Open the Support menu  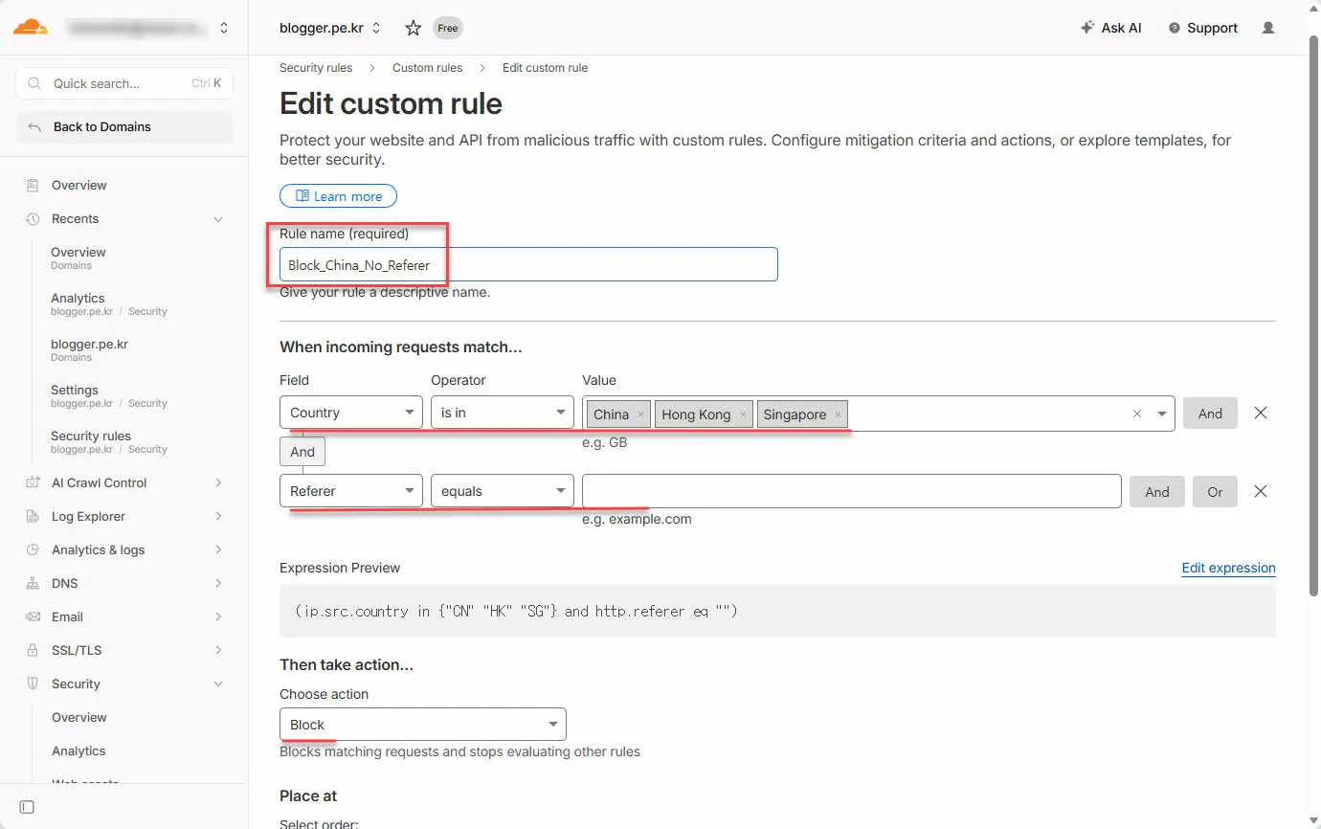(1203, 28)
